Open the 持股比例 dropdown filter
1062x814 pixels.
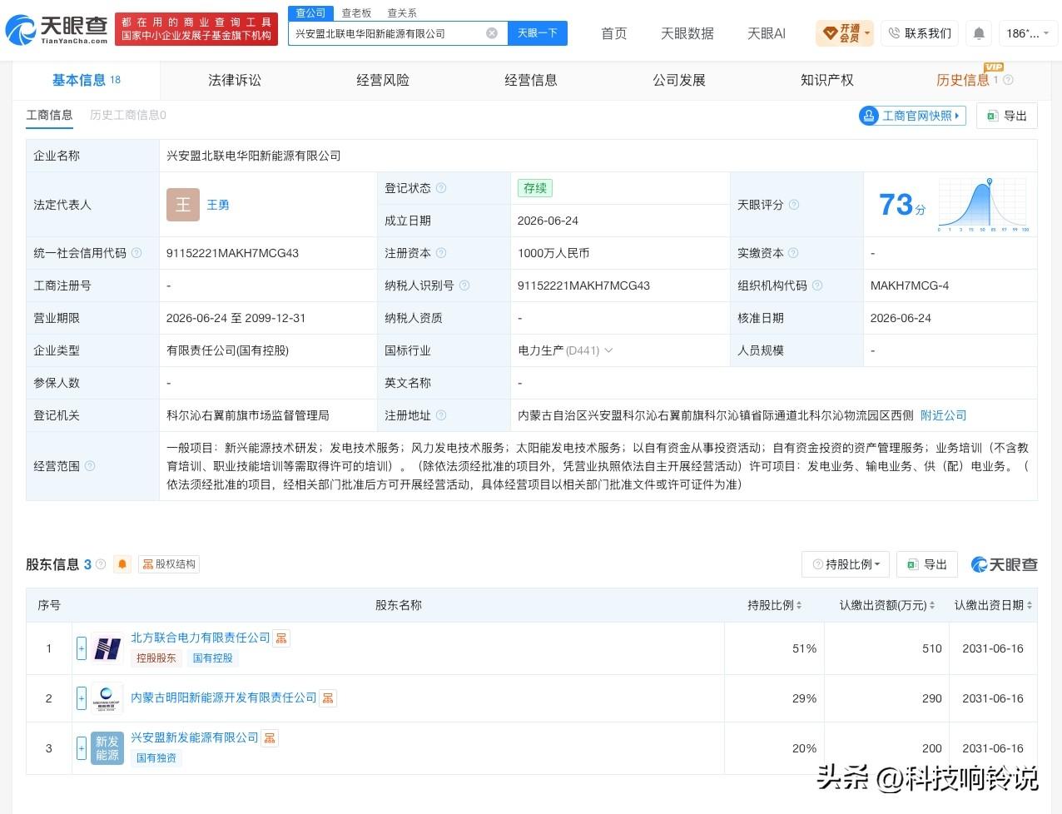846,564
